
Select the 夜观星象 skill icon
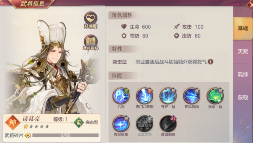click(121, 124)
